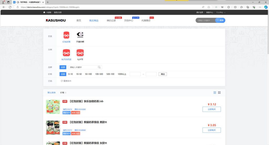Click the maximum price input box
This screenshot has height=145, width=269.
click(x=151, y=74)
